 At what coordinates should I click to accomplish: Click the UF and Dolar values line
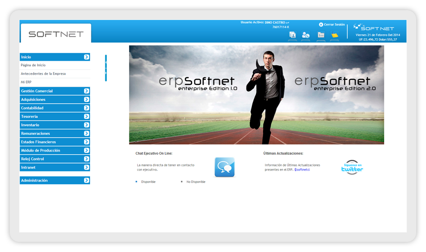[378, 39]
